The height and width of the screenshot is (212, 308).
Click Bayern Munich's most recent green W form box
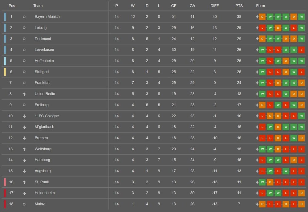(302, 17)
